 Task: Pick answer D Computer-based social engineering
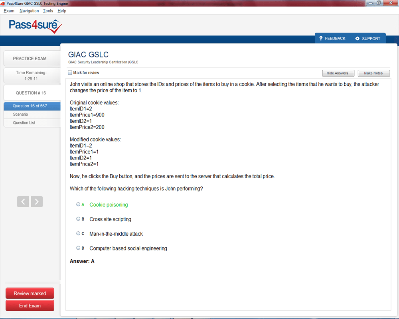coord(78,248)
